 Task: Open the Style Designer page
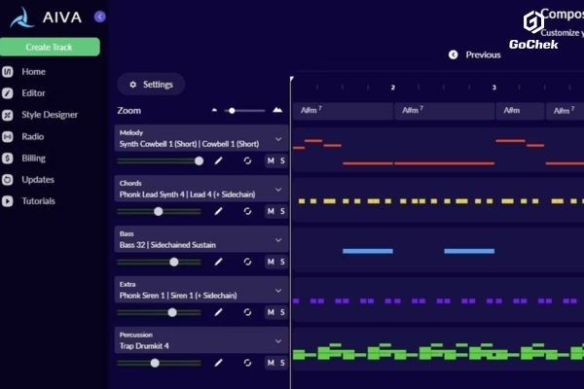(x=50, y=115)
